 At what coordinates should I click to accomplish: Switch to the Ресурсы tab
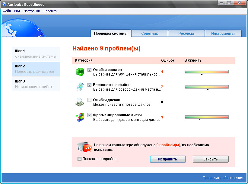tap(186, 34)
